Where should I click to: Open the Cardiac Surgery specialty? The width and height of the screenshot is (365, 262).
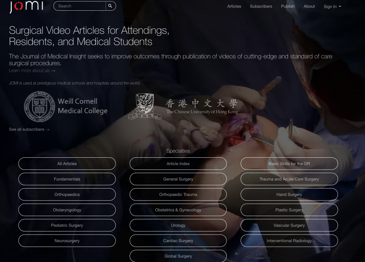[x=178, y=241]
